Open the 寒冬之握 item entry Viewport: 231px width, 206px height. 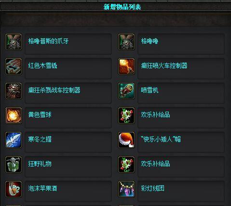[x=40, y=139]
